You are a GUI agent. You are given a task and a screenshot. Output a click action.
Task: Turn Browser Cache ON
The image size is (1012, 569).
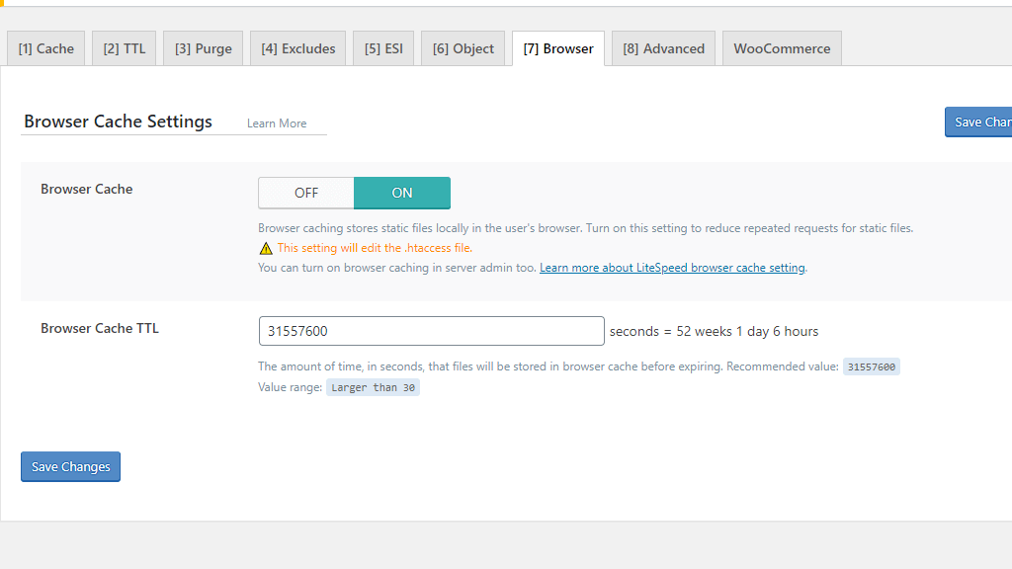click(x=402, y=193)
